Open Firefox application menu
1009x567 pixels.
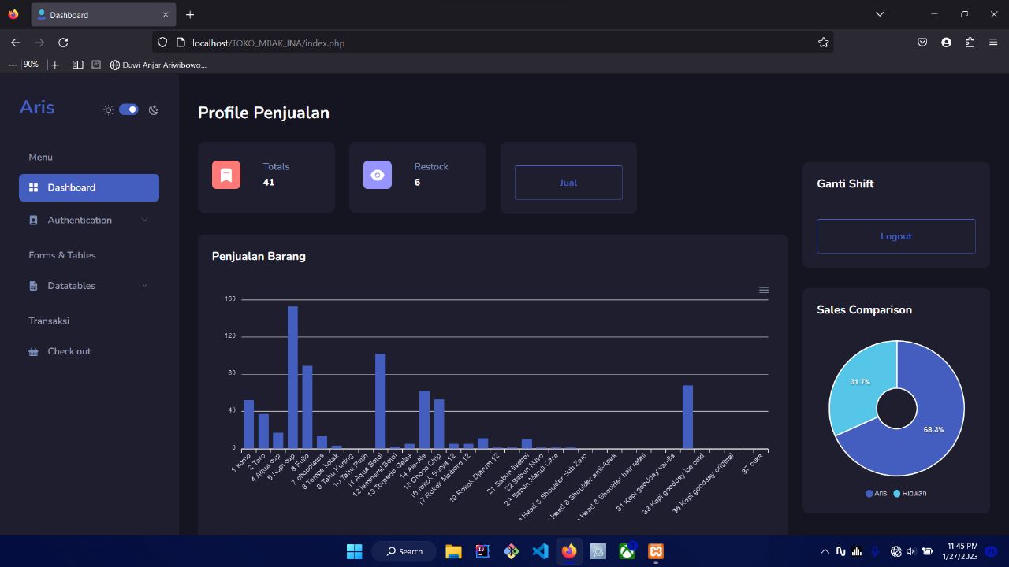click(993, 43)
